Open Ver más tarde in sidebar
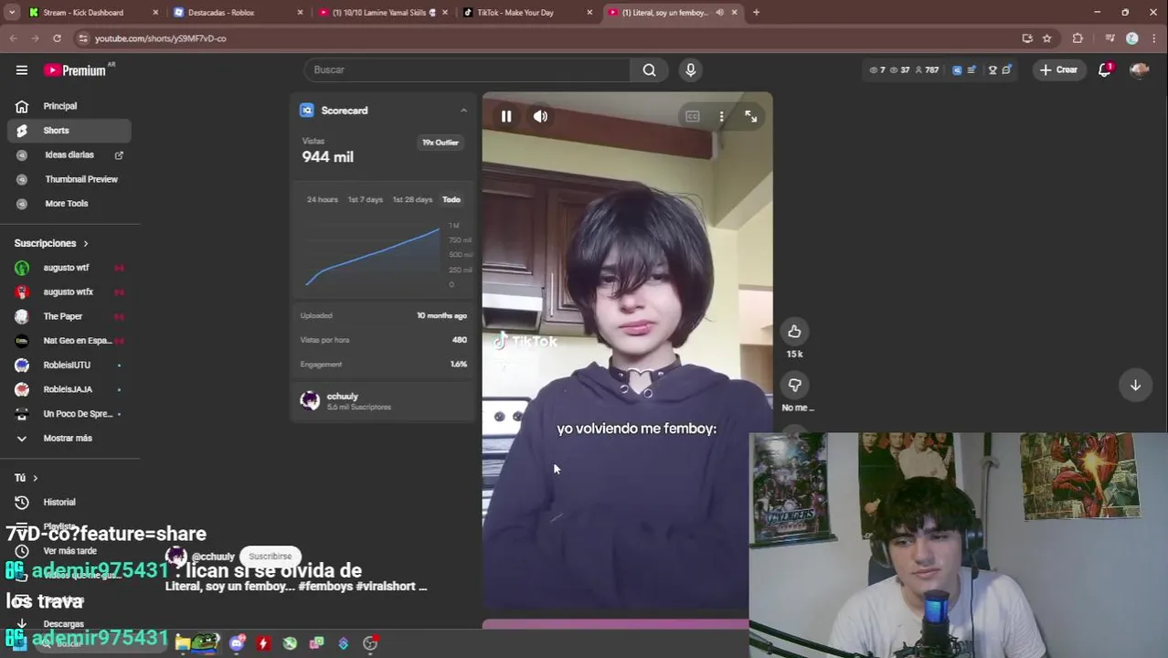Screen dimensions: 1168x658 click(x=69, y=551)
